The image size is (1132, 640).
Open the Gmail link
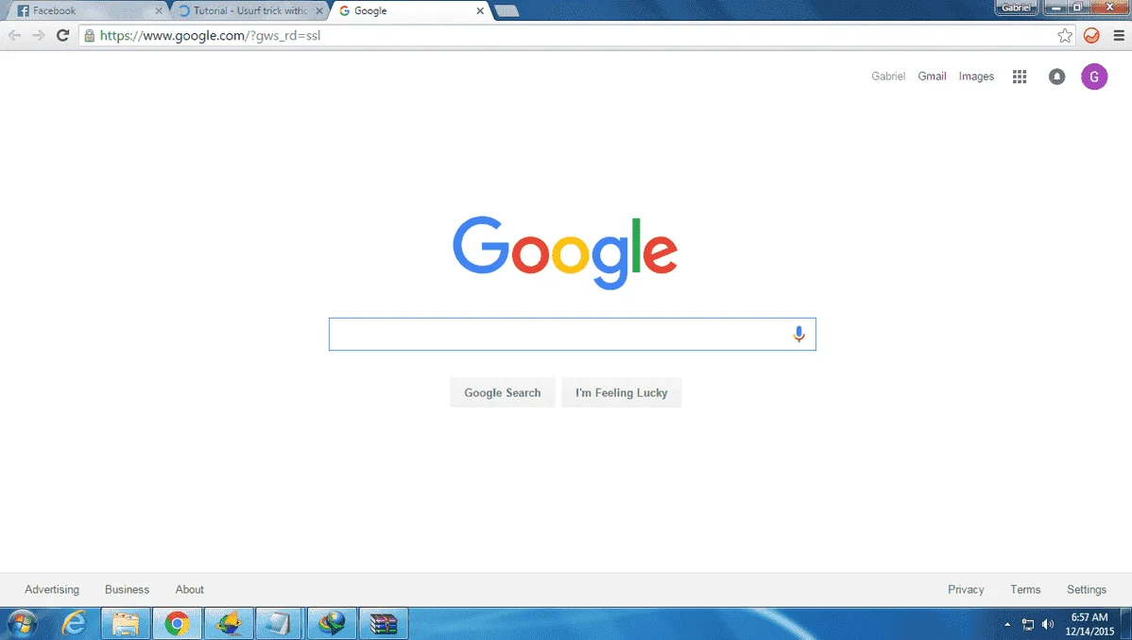point(932,77)
